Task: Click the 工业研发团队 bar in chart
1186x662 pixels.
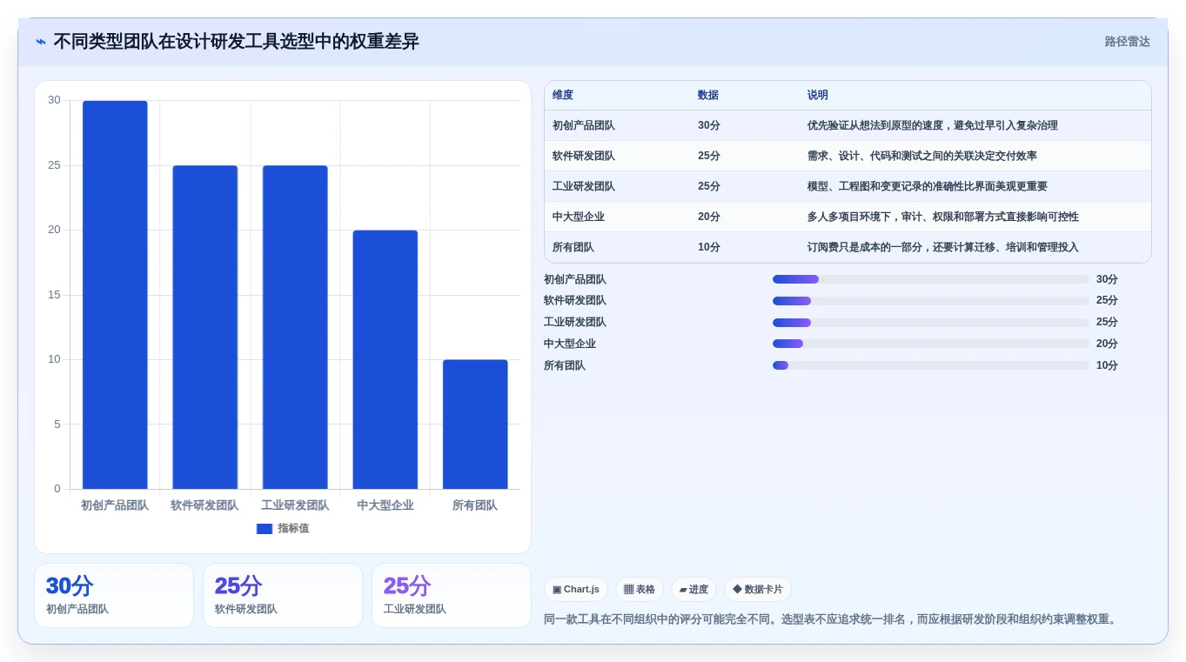Action: [x=295, y=327]
